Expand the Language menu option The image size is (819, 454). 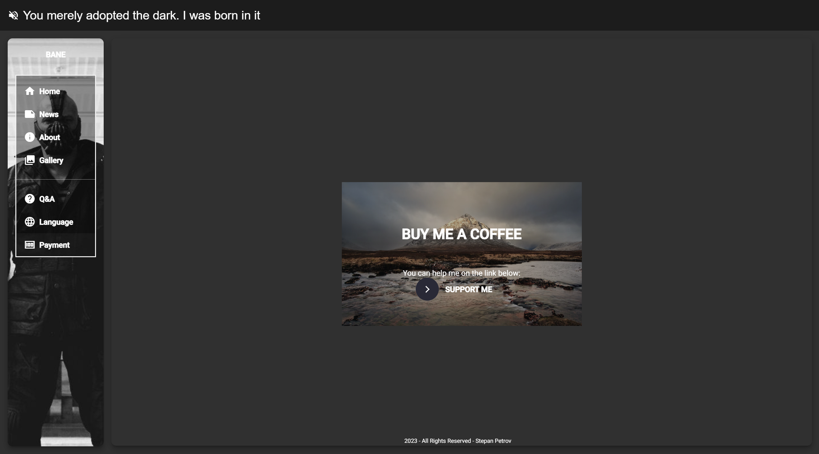[x=56, y=222]
